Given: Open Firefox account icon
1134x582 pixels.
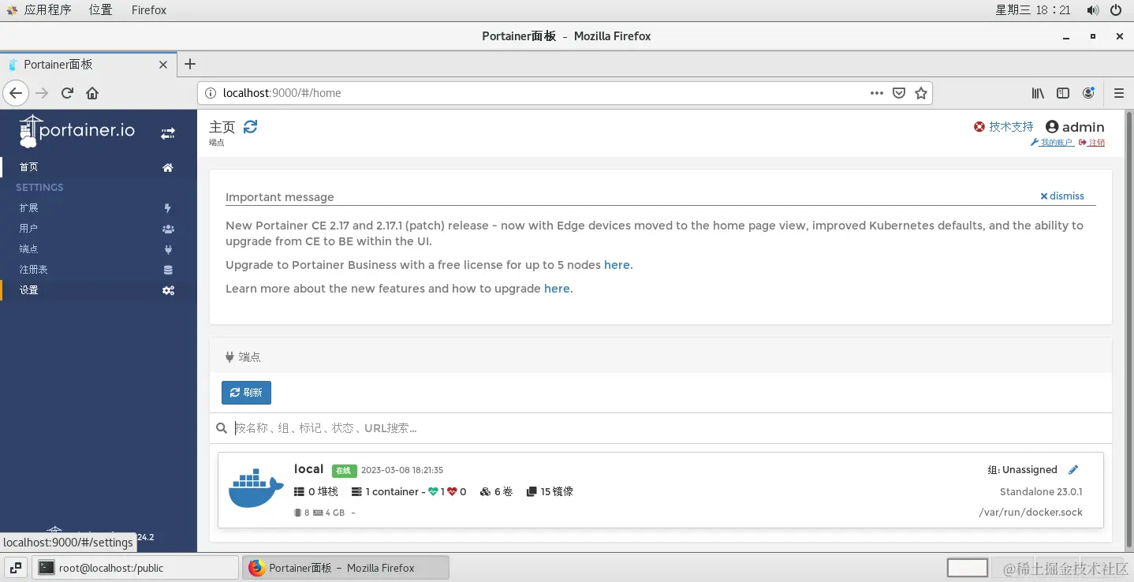Looking at the screenshot, I should pos(1088,93).
